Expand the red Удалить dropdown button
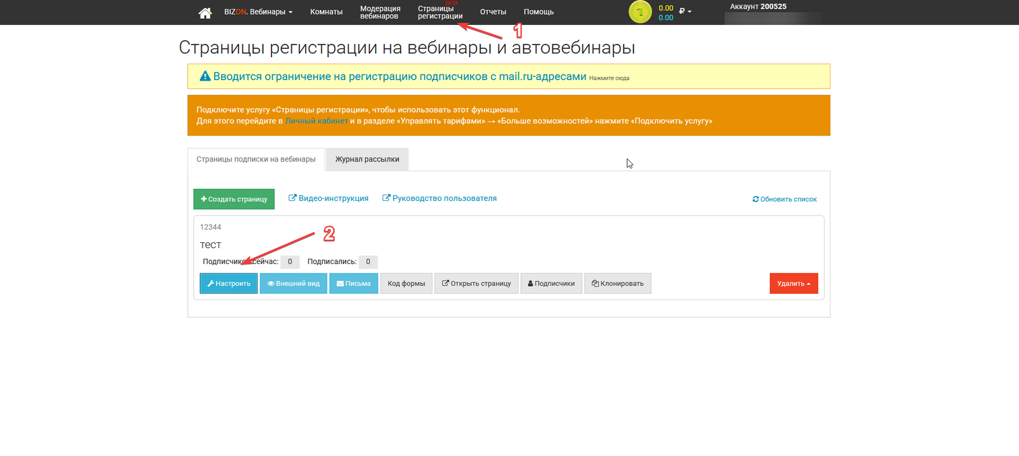Screen dimensions: 1019x456 pos(794,284)
